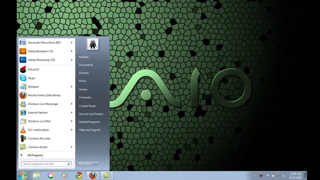320x180 pixels.
Task: Show hidden tray icons arrow
Action: click(x=255, y=176)
